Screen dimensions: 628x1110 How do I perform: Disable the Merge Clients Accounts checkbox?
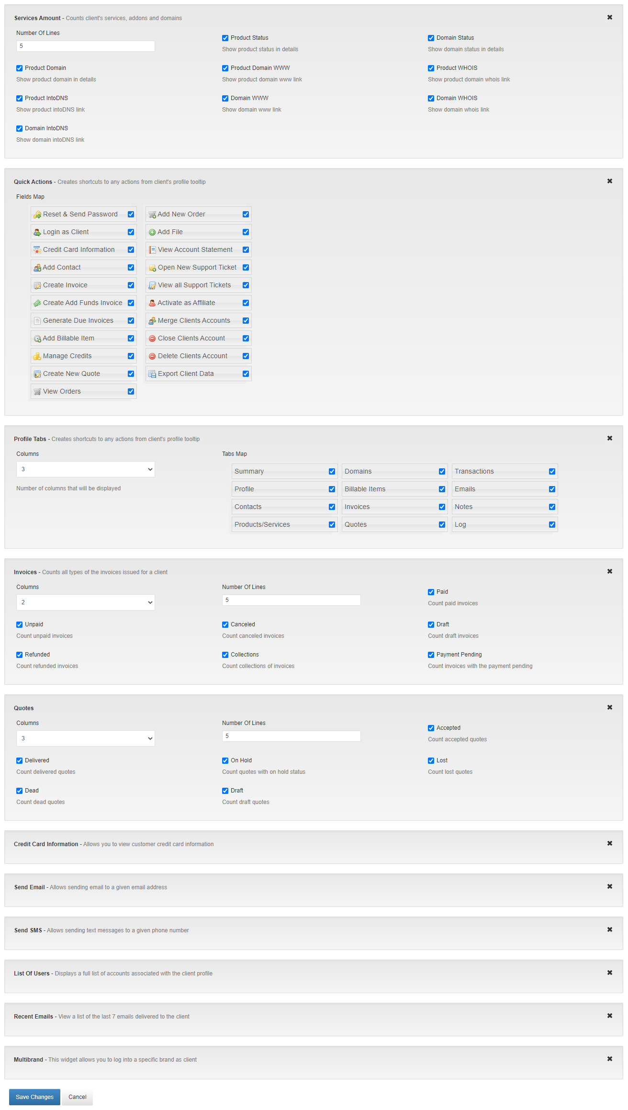[x=246, y=321]
